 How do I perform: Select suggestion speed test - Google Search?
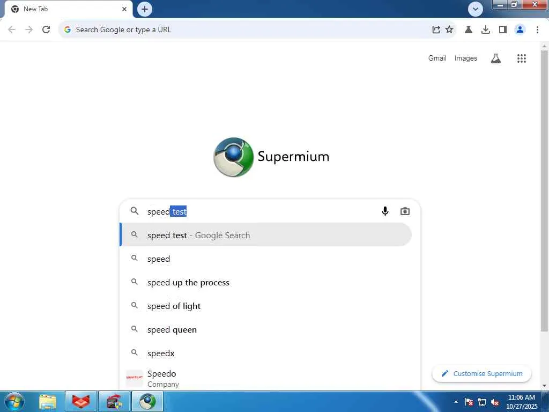tap(266, 235)
